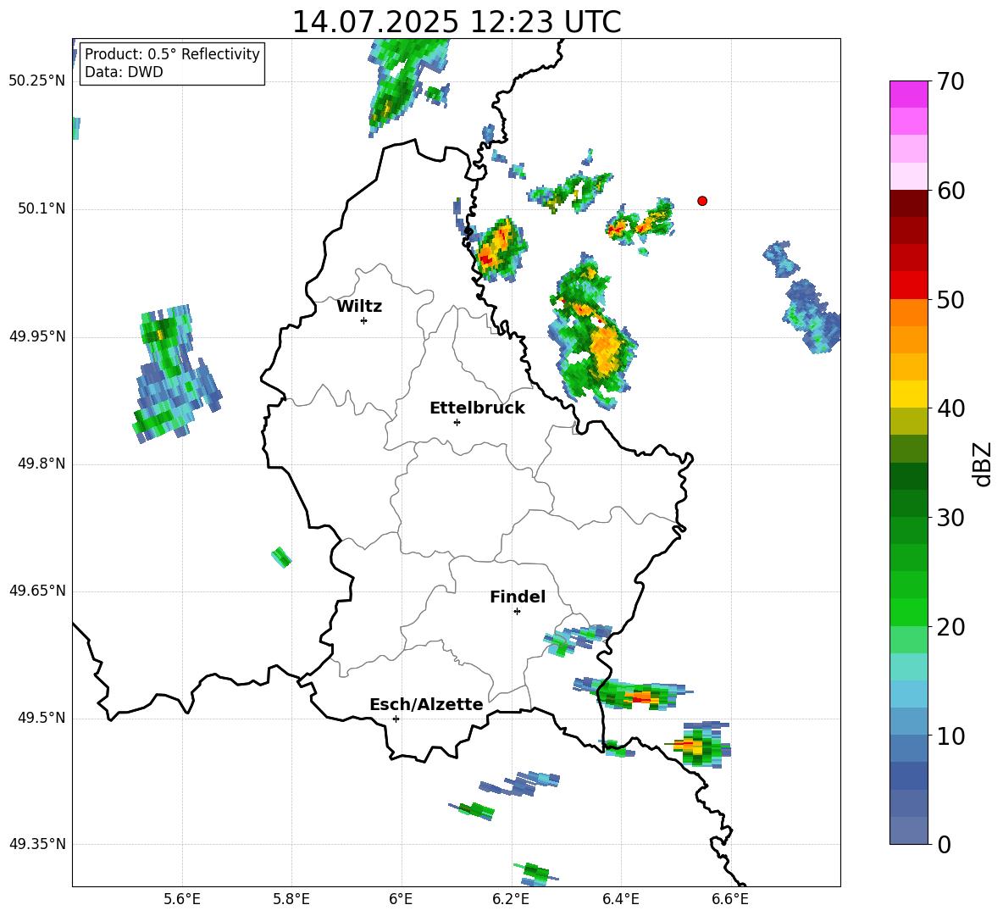
Task: Click the Findel station cross marker
Action: (517, 612)
